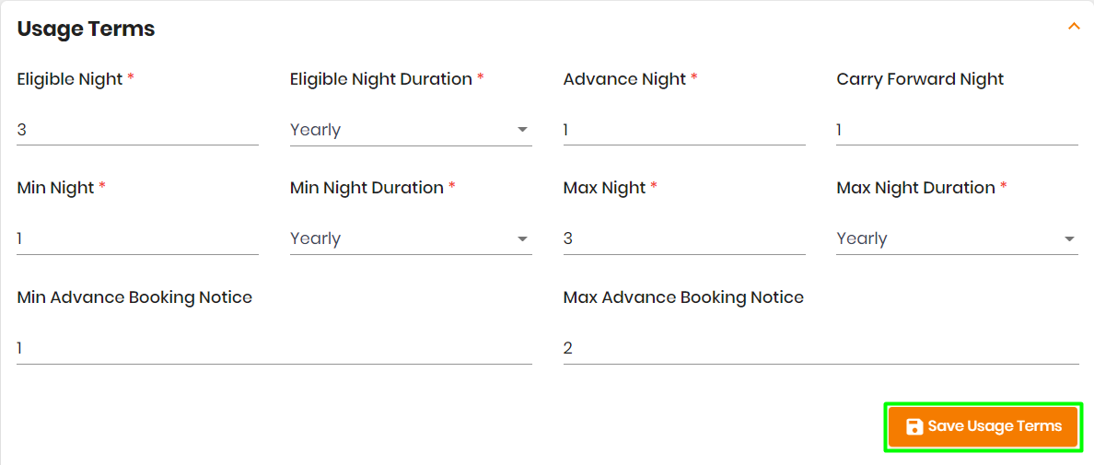Viewport: 1094px width, 465px height.
Task: Focus the Eligible Night input field
Action: [x=137, y=131]
